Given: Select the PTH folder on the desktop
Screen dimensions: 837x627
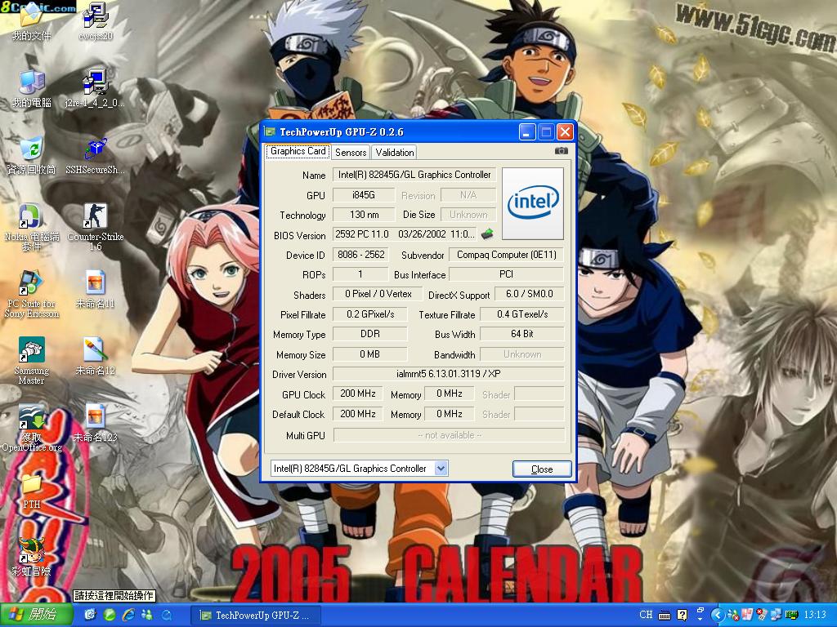Looking at the screenshot, I should 31,484.
